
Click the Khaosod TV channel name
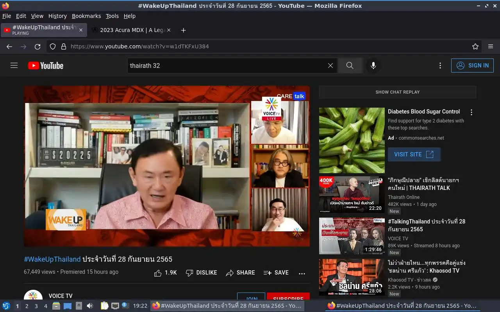(x=409, y=280)
